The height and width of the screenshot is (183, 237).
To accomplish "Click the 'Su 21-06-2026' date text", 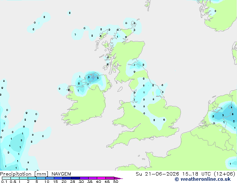I will click(157, 174).
